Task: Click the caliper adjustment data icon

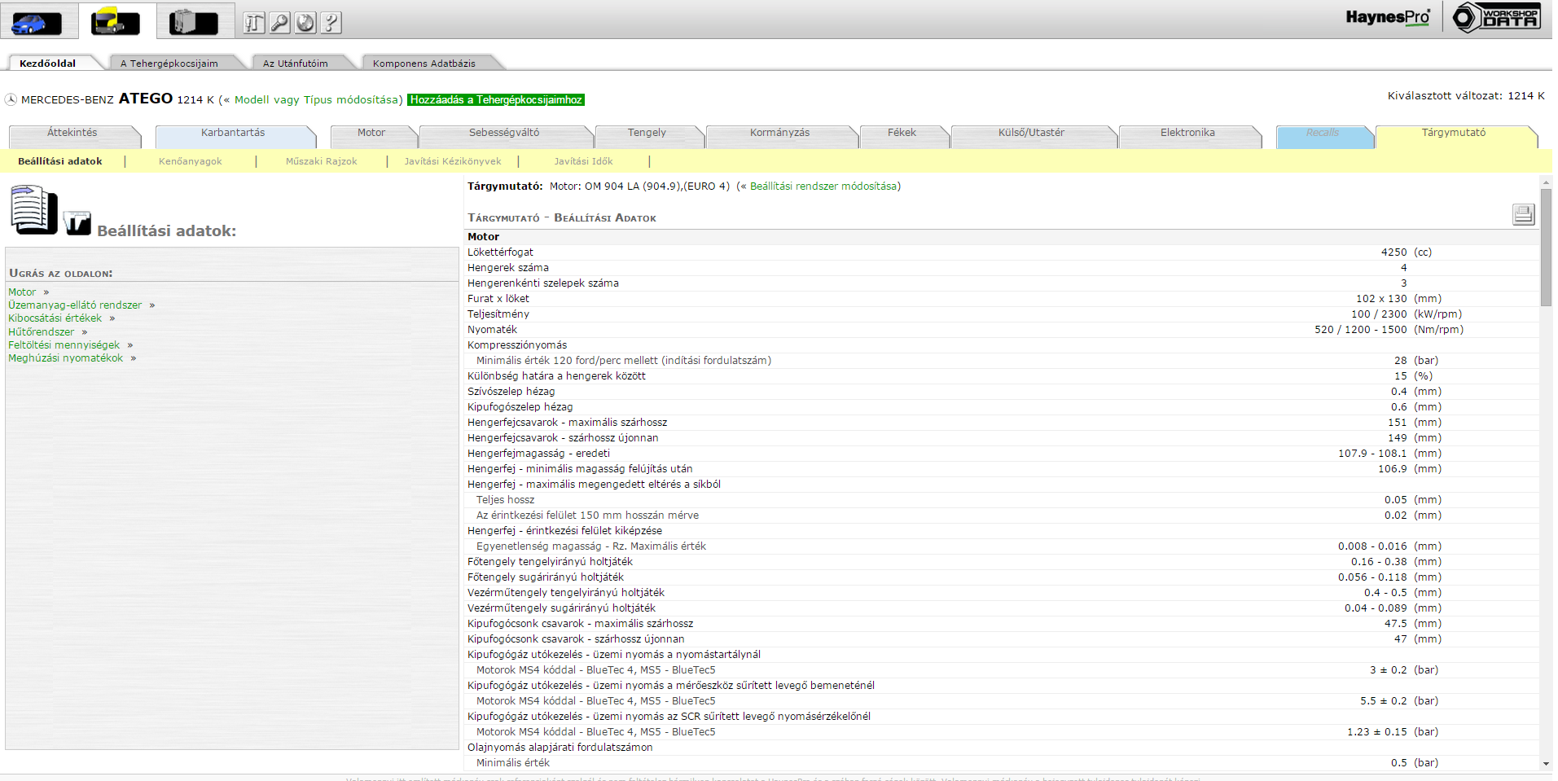Action: [x=77, y=222]
